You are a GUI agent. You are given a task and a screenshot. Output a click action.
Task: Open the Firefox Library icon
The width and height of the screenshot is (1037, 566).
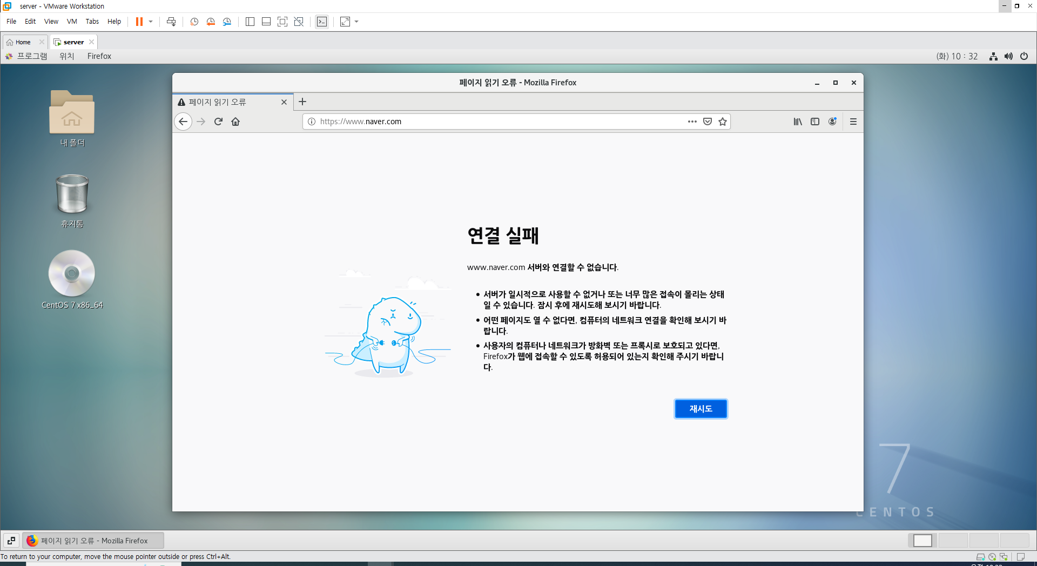(x=798, y=122)
